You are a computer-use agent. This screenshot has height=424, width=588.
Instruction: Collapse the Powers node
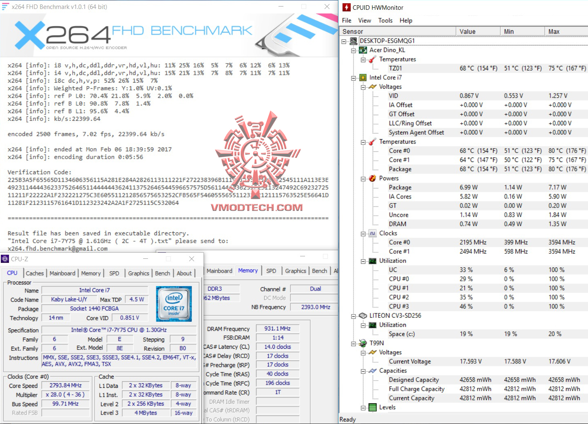(x=363, y=179)
